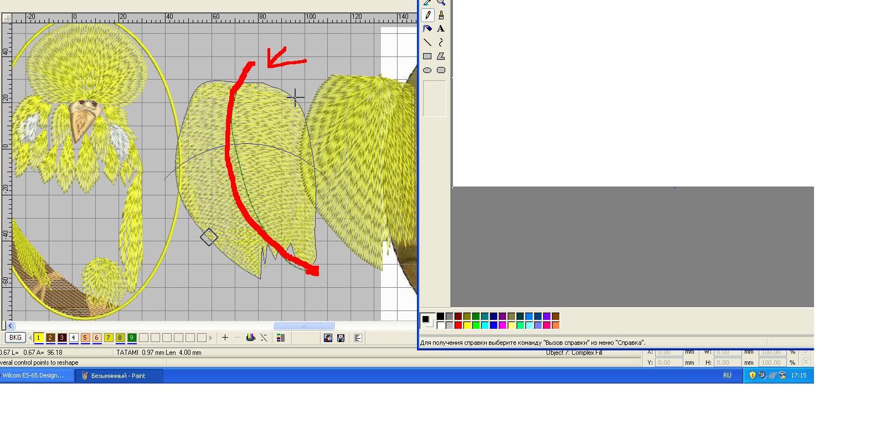Select thread color 1 yellow swatch
The height and width of the screenshot is (440, 886).
(x=38, y=338)
